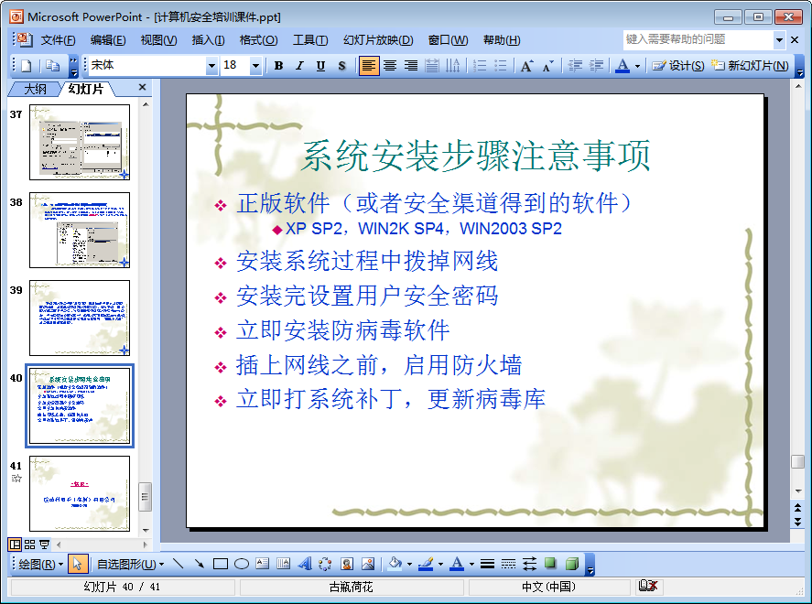
Task: Select the Arrow drawing tool
Action: [200, 564]
